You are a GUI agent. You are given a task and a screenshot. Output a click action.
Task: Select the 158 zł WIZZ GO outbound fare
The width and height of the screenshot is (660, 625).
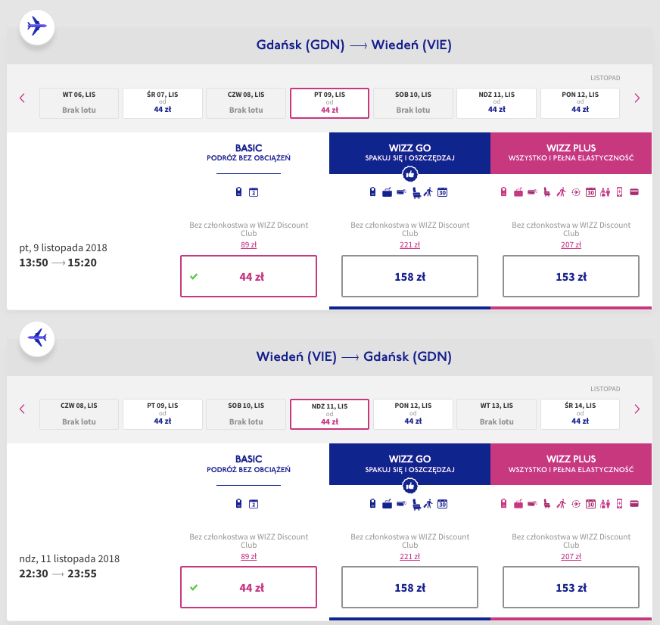[409, 276]
